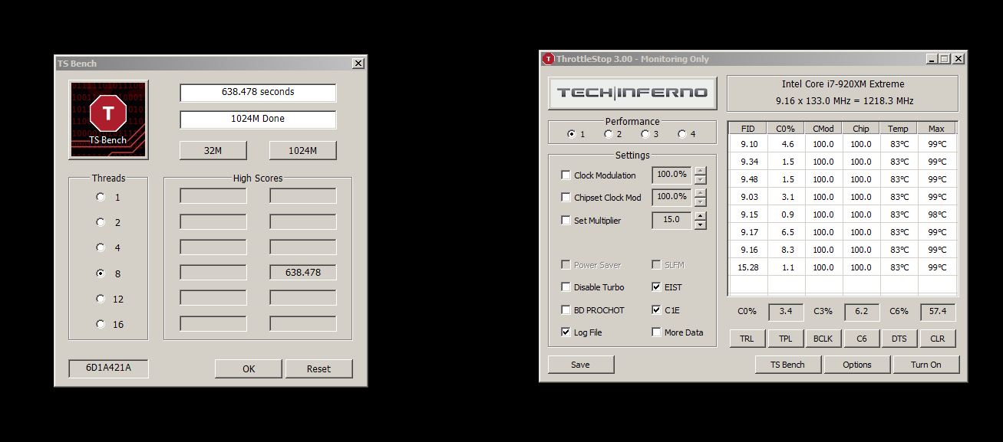This screenshot has height=442, width=1003.
Task: Click the C6 button
Action: coord(862,339)
